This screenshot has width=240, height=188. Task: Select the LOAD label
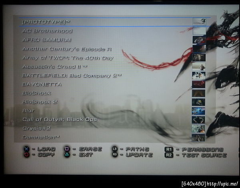[x=46, y=149]
